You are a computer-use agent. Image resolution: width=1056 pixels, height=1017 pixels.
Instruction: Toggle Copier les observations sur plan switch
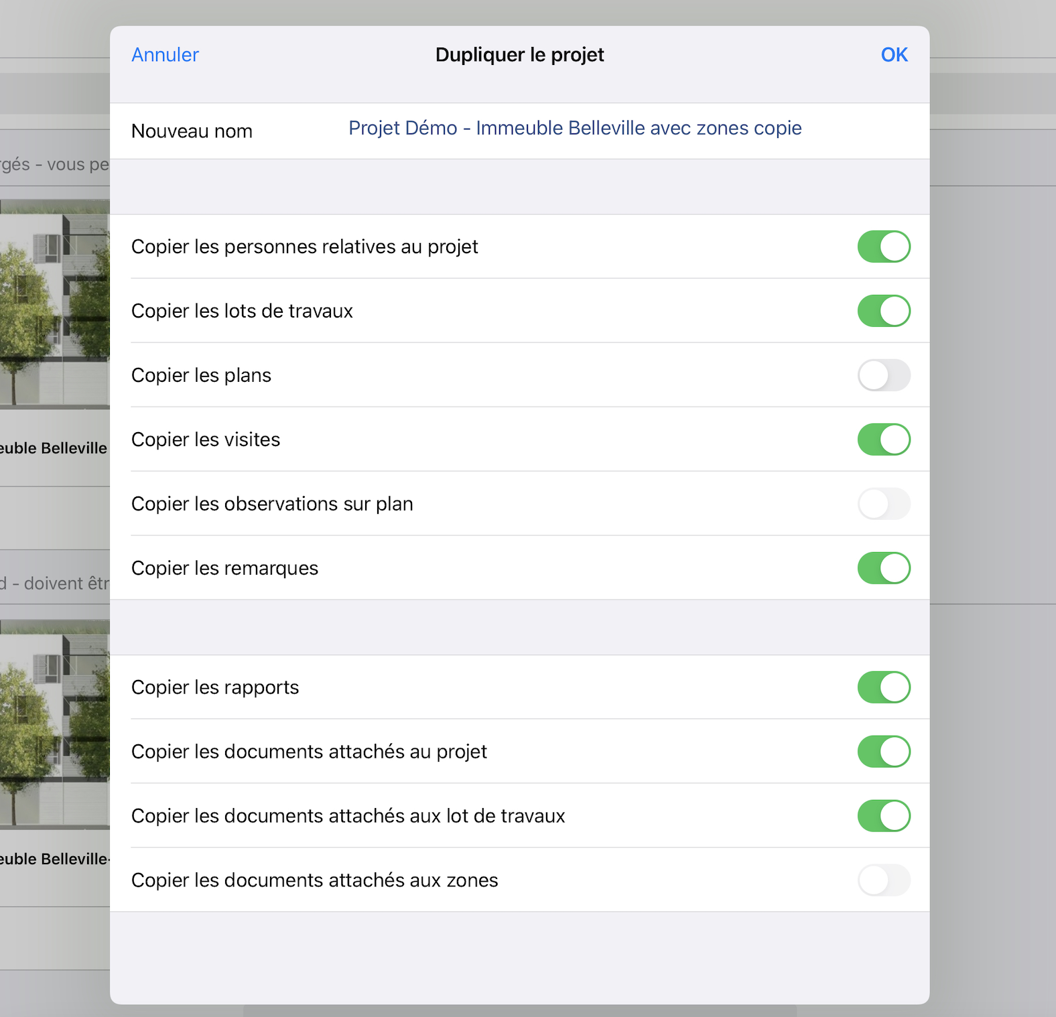coord(883,504)
